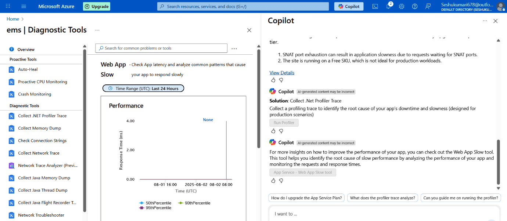This screenshot has width=507, height=221.
Task: Open the Time Range (UTC) dropdown
Action: pos(143,88)
